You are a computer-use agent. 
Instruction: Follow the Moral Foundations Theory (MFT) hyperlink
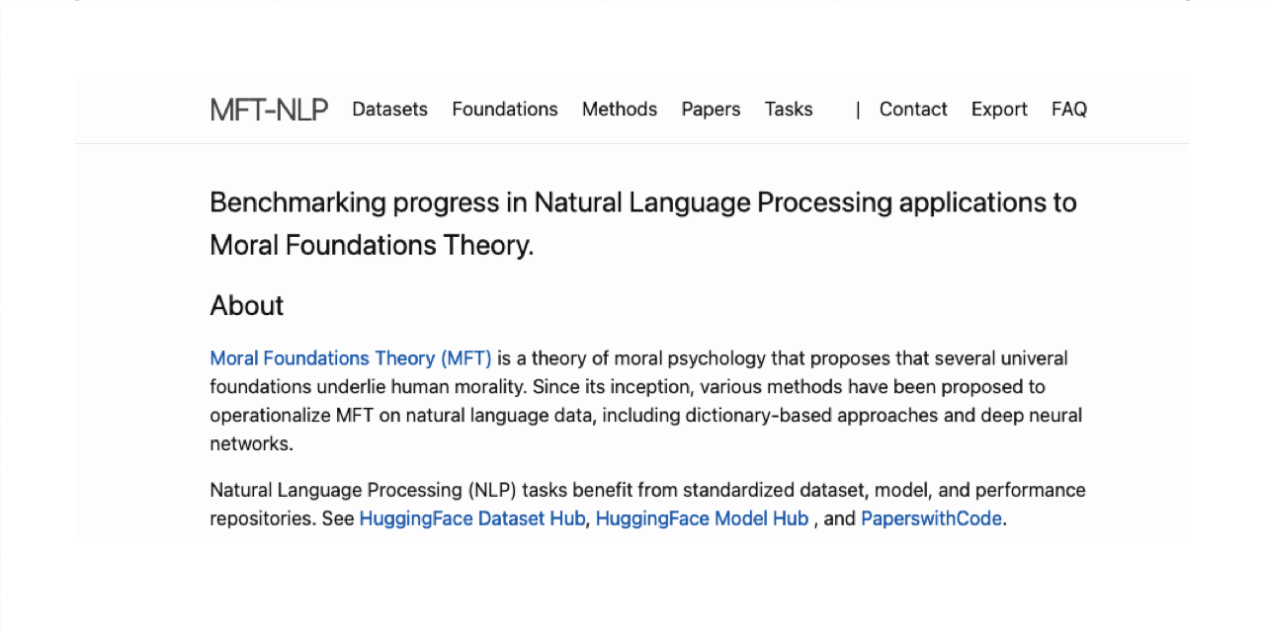350,357
